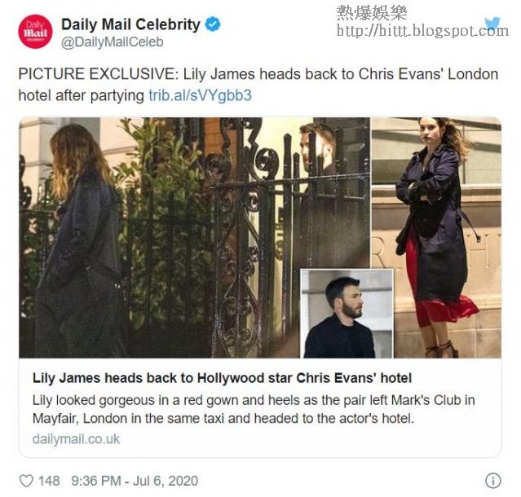Like the tweet with the heart icon

(26, 481)
